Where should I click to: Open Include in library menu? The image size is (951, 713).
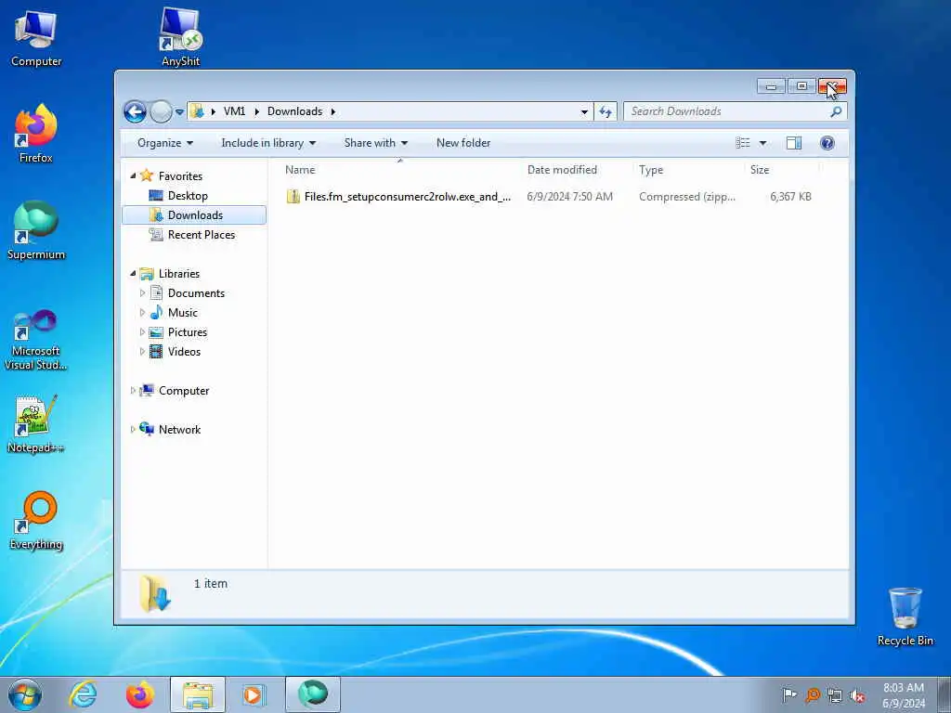point(268,143)
